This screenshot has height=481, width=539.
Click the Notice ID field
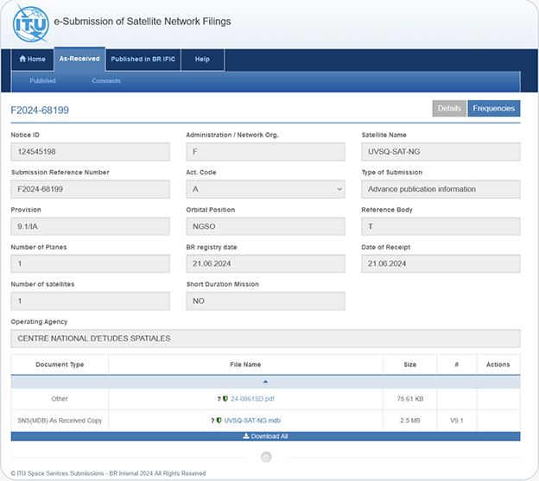(91, 152)
